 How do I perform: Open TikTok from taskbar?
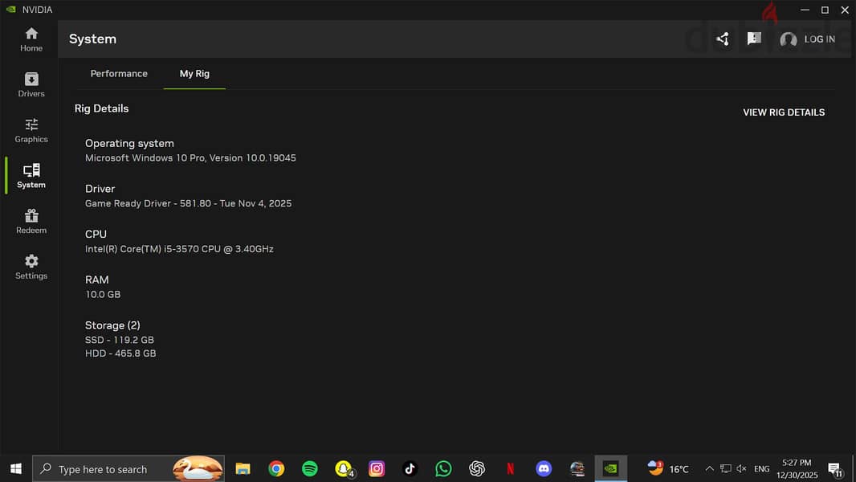[410, 469]
